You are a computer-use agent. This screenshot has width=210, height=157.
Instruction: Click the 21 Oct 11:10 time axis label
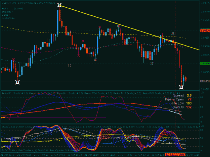point(91,155)
